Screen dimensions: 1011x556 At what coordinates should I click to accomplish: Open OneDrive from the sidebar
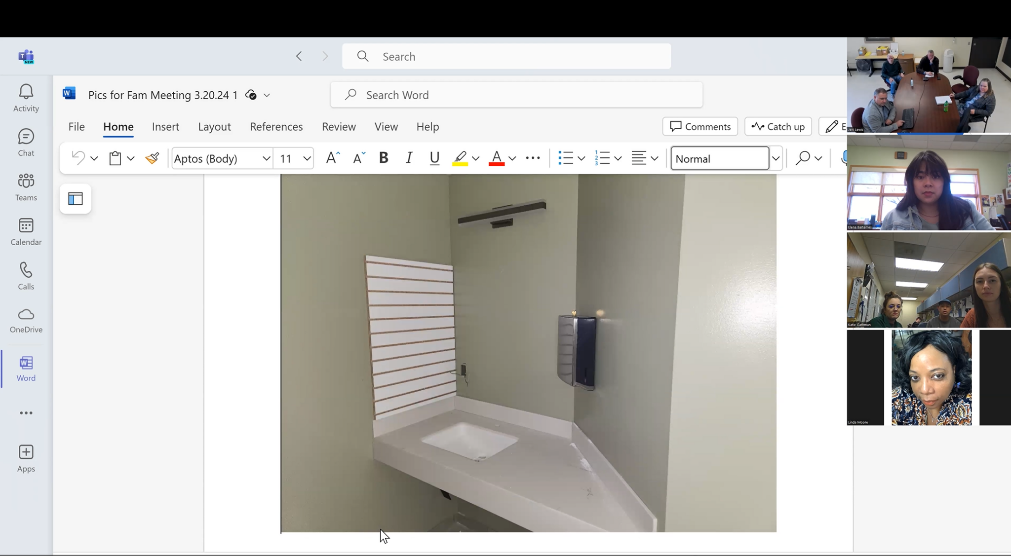coord(26,320)
